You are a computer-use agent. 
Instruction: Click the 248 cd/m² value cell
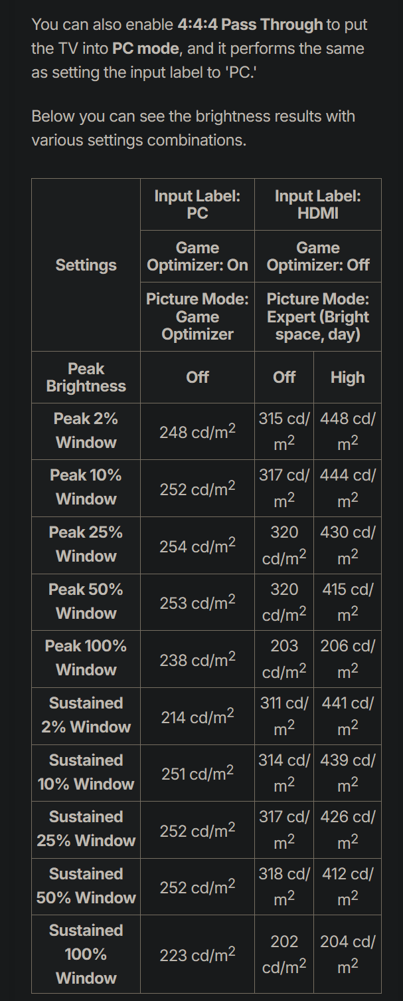197,431
